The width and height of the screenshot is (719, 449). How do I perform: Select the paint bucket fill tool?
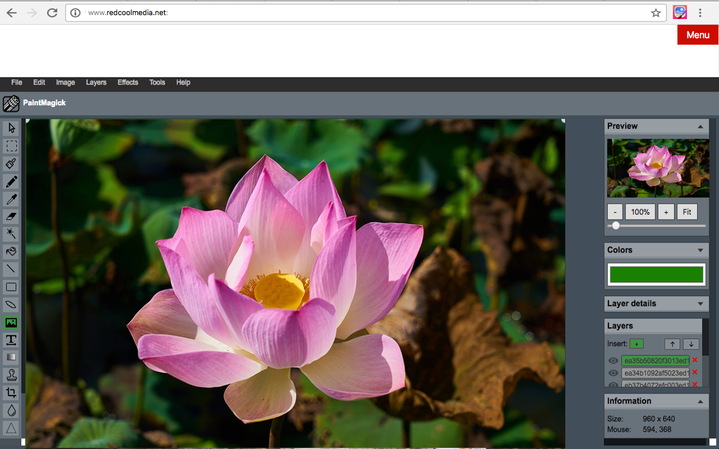coord(11,251)
